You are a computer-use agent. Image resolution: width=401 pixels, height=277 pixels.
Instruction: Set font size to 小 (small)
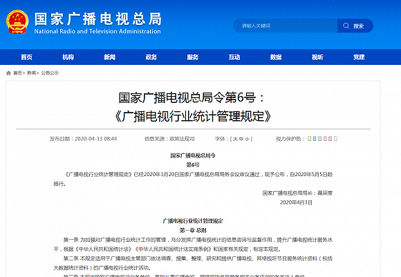tap(247, 139)
